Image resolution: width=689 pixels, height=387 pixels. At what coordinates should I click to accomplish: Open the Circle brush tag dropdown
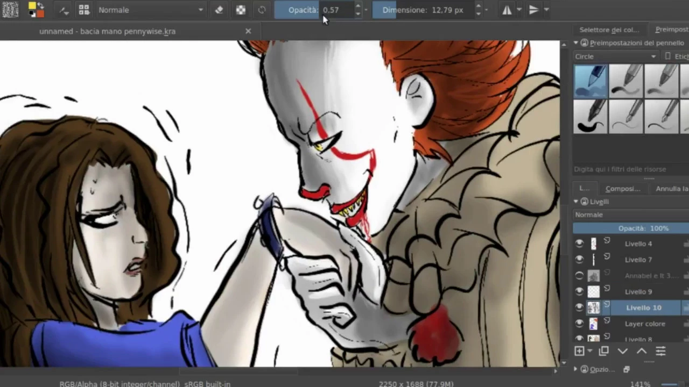[x=616, y=56]
